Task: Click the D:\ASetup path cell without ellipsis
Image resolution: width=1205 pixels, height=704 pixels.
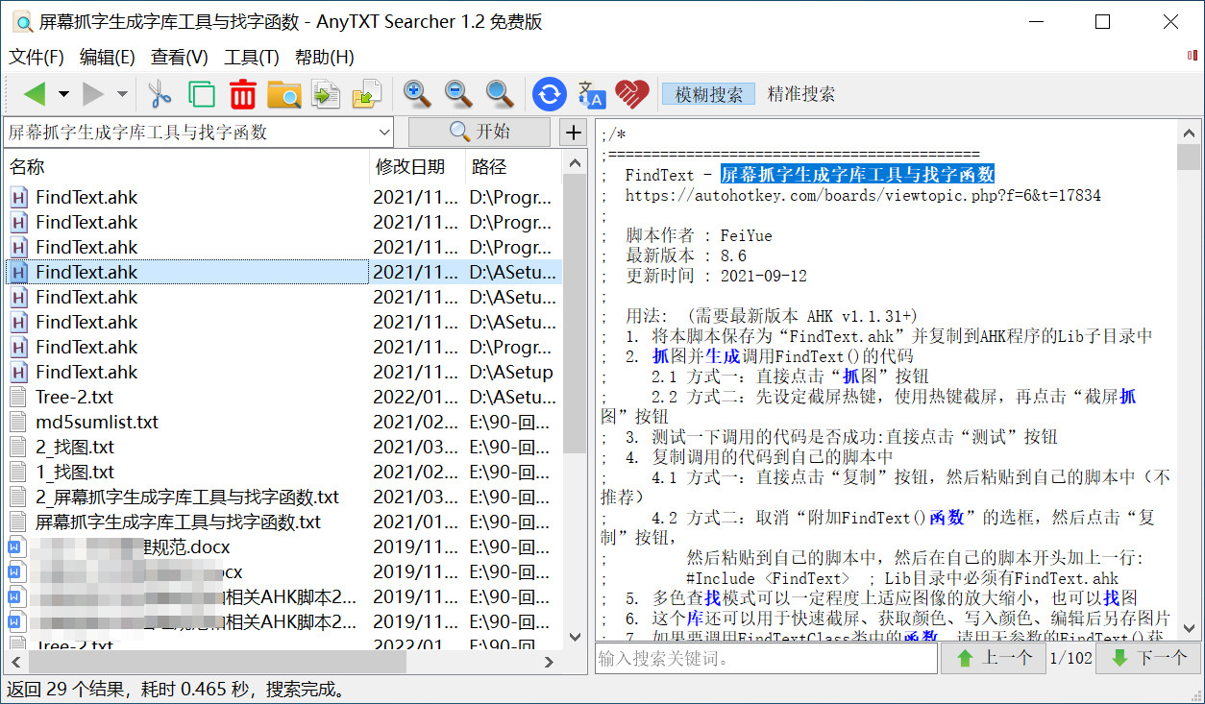Action: [511, 372]
